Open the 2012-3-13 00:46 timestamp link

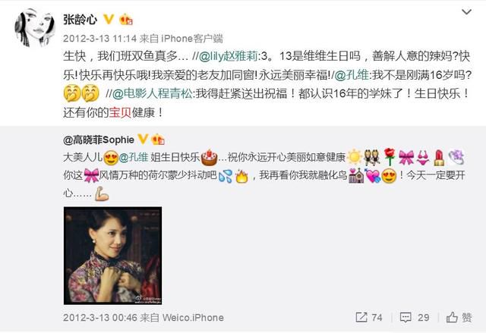tap(100, 318)
